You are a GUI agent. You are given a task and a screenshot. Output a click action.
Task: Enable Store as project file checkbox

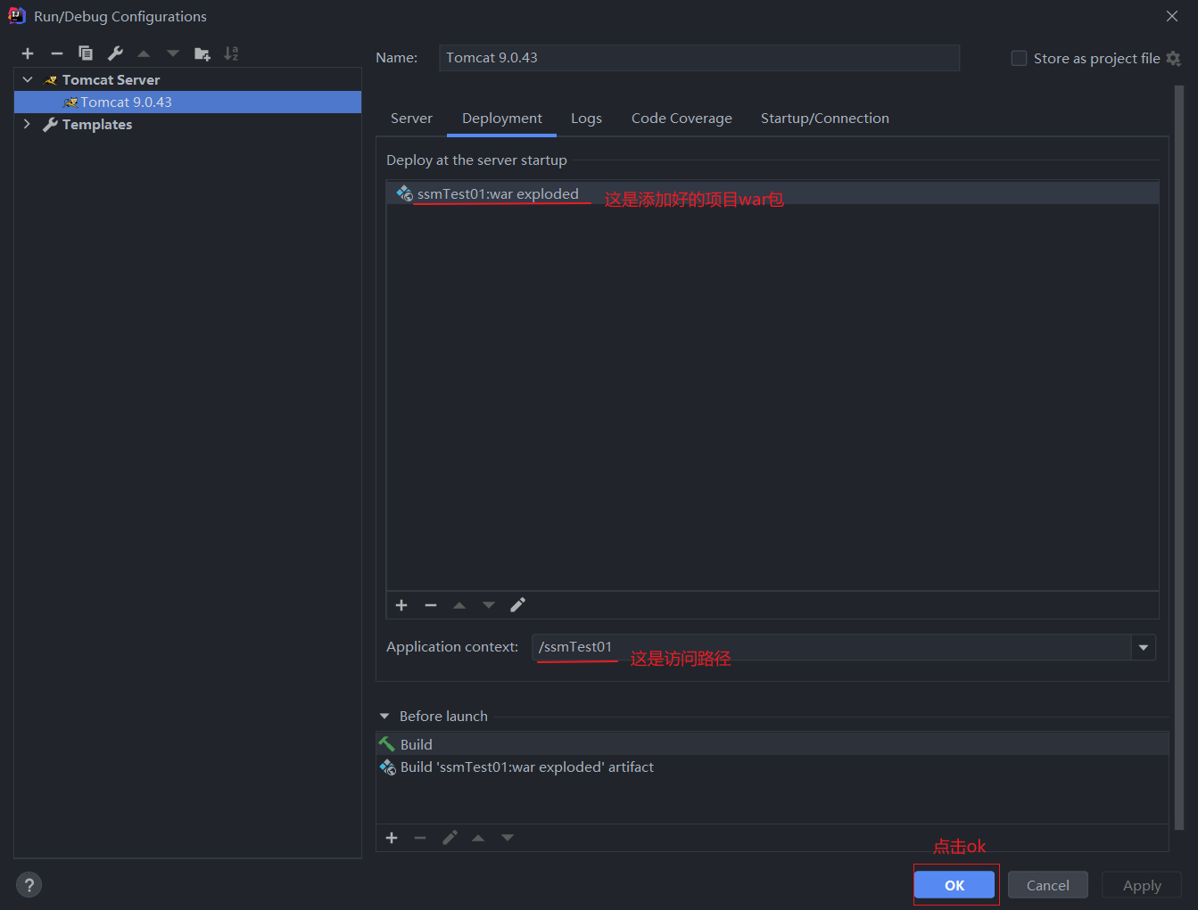click(1019, 59)
